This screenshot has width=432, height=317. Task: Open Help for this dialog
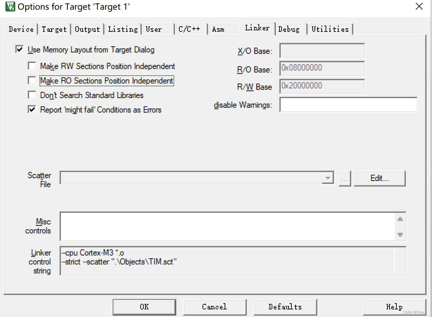click(394, 307)
